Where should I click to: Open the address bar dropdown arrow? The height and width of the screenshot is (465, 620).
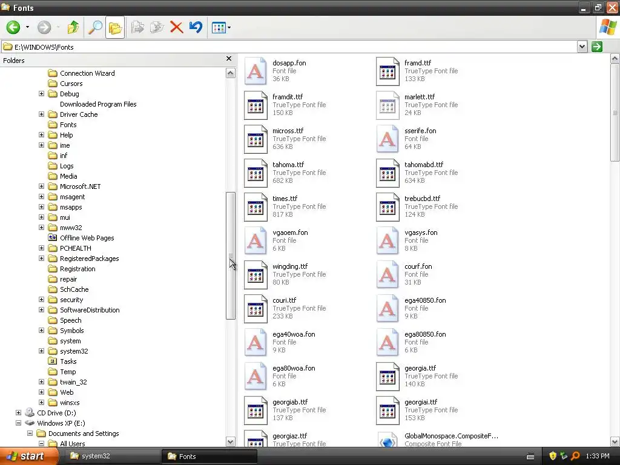(x=582, y=47)
